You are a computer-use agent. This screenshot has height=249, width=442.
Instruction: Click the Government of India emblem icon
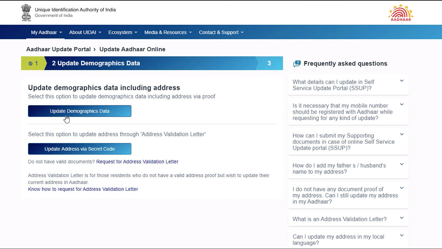pos(26,12)
